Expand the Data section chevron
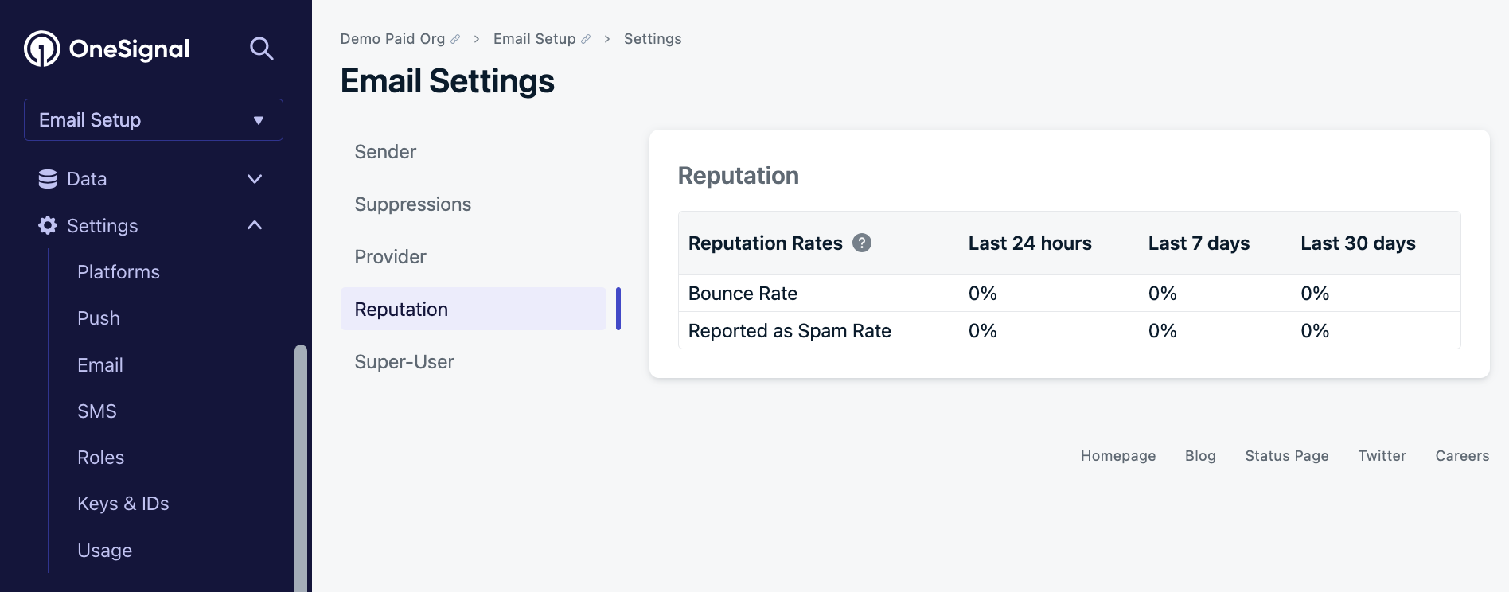Image resolution: width=1509 pixels, height=592 pixels. click(255, 179)
